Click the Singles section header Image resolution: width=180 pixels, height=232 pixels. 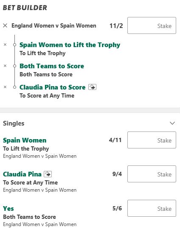click(14, 123)
